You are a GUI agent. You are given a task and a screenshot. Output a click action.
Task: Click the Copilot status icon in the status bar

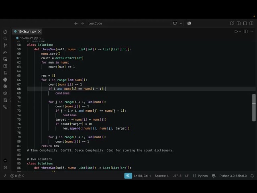(214, 176)
